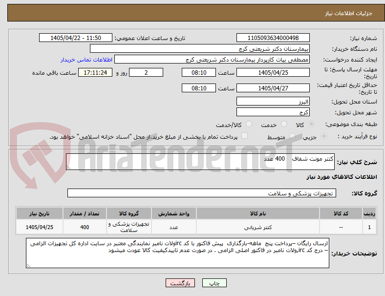Click the شرح کلی نیاز label
Image resolution: width=385 pixels, height=296 pixels.
[357, 162]
